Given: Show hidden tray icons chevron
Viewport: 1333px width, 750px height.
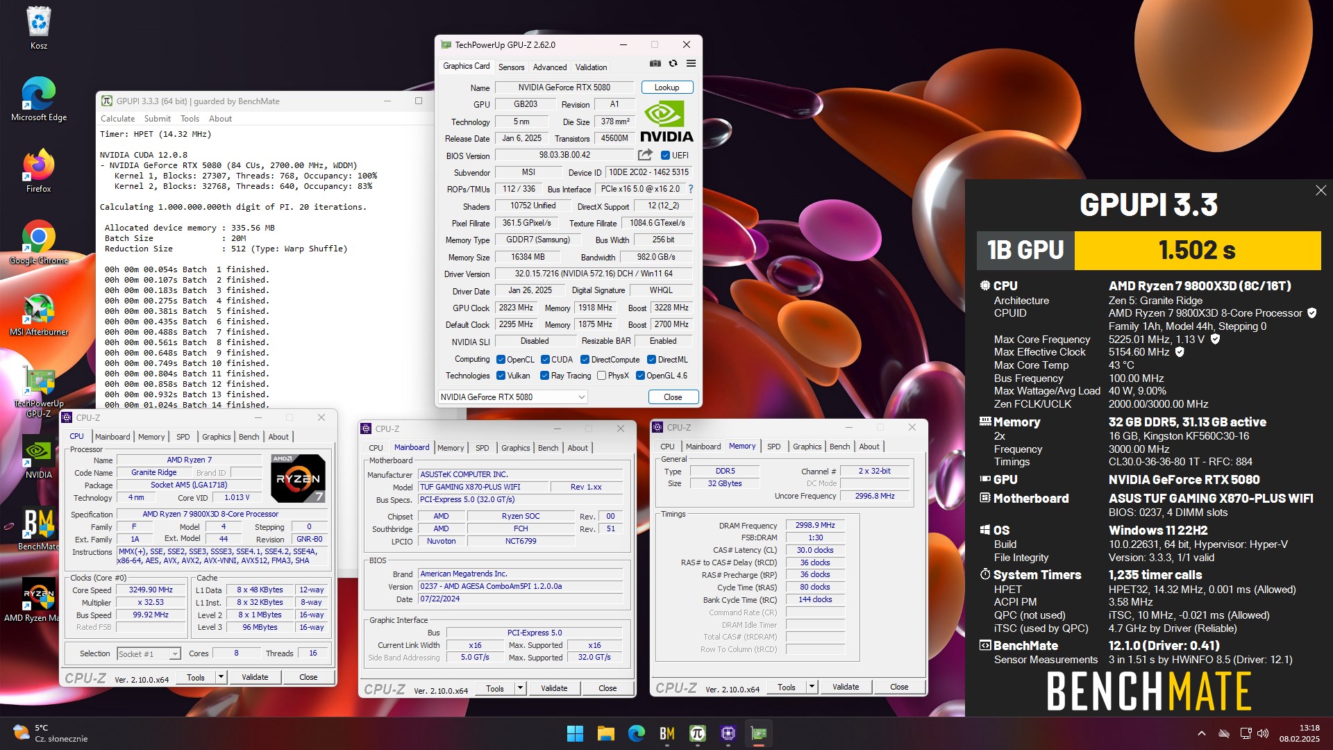Looking at the screenshot, I should (1201, 733).
